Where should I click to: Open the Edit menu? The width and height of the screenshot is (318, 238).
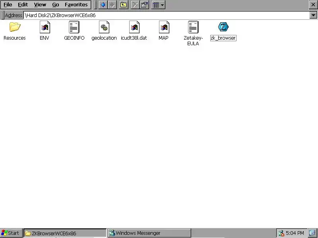[23, 5]
